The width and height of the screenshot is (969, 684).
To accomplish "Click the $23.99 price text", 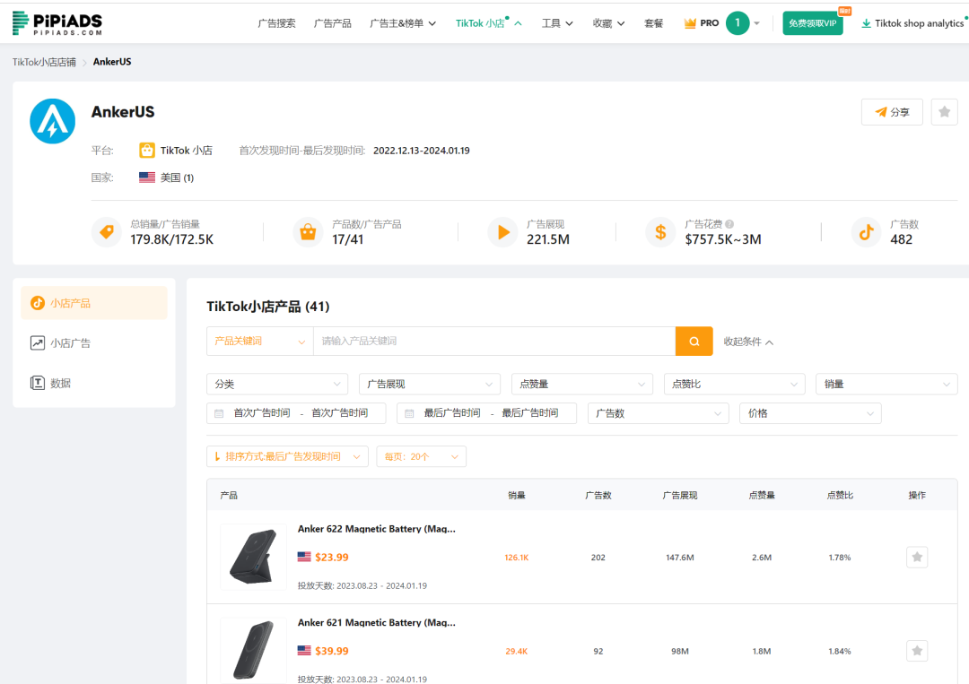I will (x=332, y=557).
